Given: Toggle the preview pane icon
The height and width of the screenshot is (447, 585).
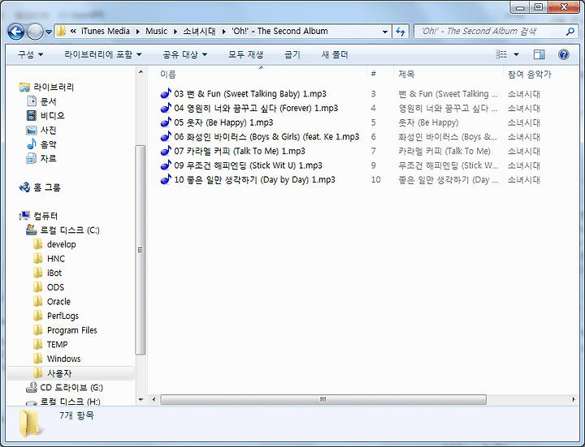Looking at the screenshot, I should pos(539,54).
